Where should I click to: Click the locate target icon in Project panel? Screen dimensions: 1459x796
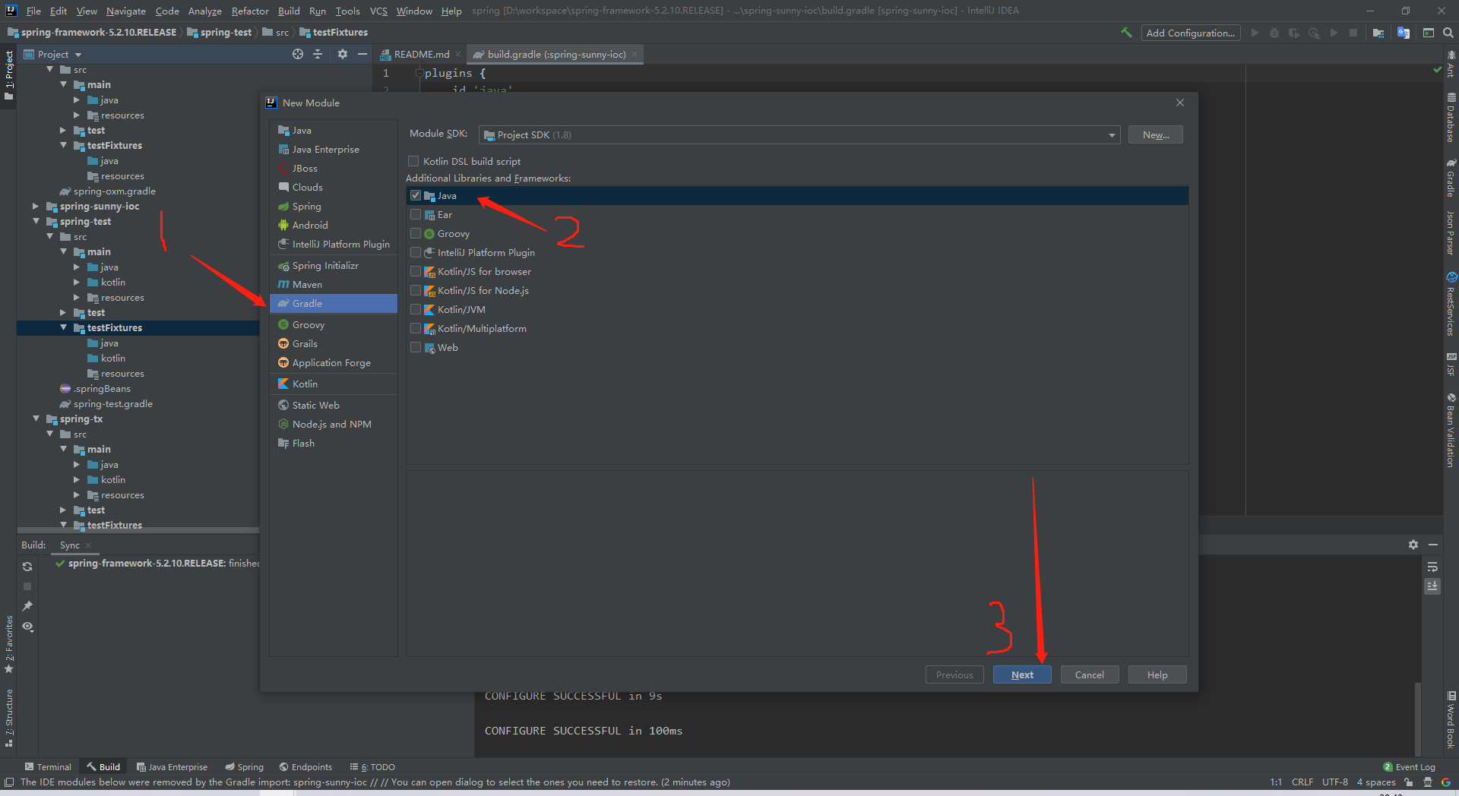(298, 54)
